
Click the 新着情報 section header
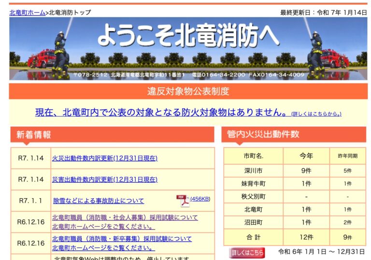[x=34, y=135]
